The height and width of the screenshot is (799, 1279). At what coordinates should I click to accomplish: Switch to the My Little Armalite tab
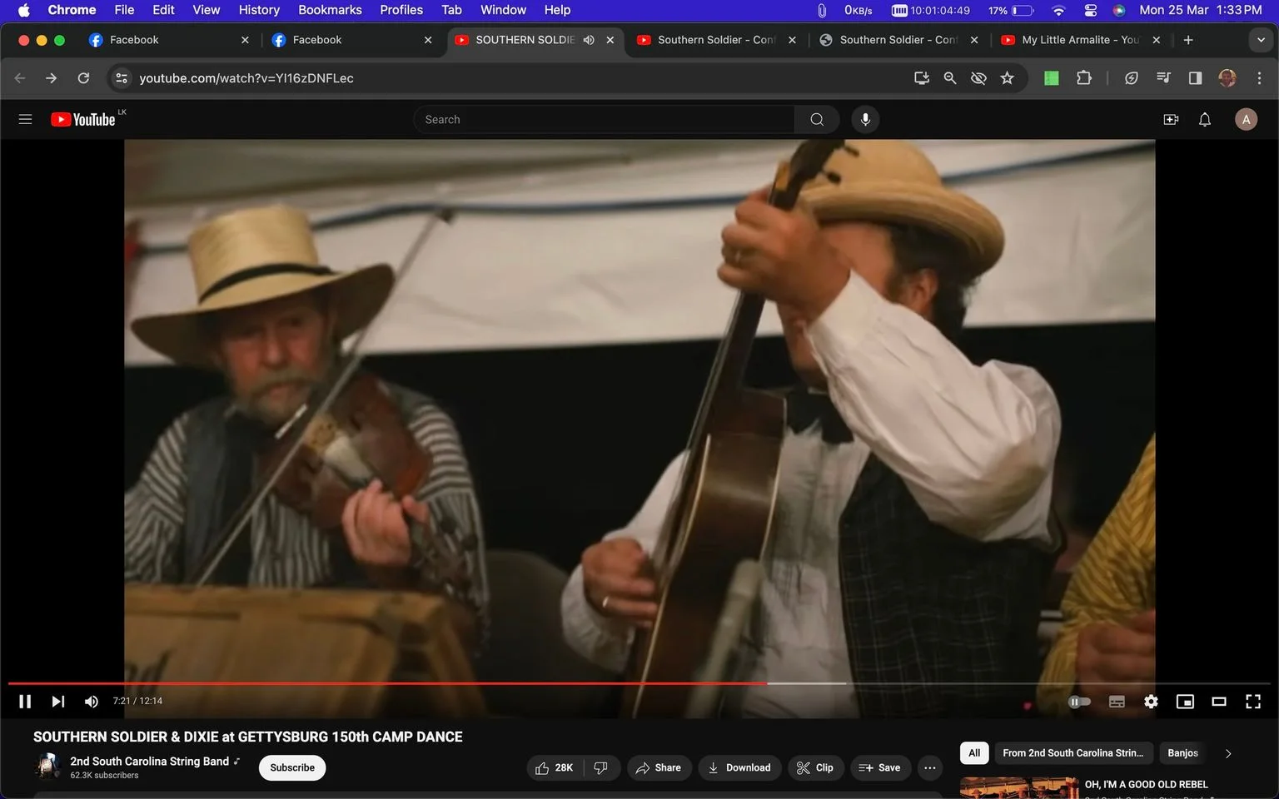(x=1079, y=40)
